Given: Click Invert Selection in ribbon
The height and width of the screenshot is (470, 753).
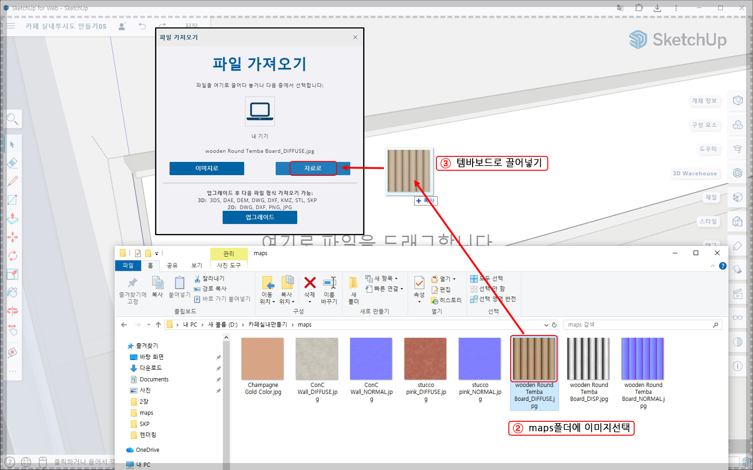Looking at the screenshot, I should 493,299.
